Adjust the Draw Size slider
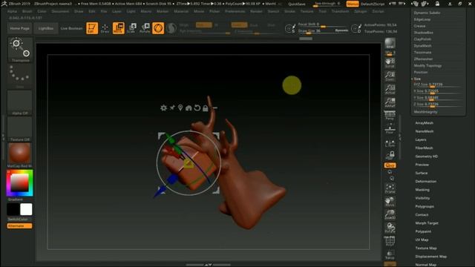This screenshot has width=475, height=267. (x=324, y=31)
